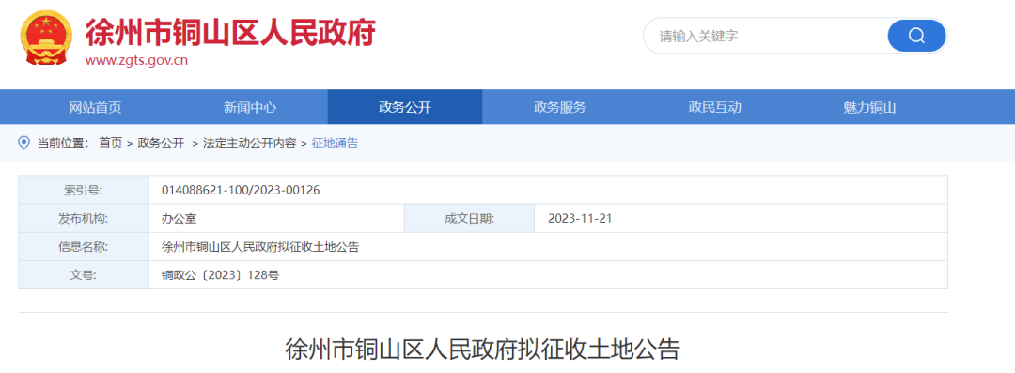Click the index number 014088621-100/2023-00126
Screen dimensions: 1015x373
(241, 191)
